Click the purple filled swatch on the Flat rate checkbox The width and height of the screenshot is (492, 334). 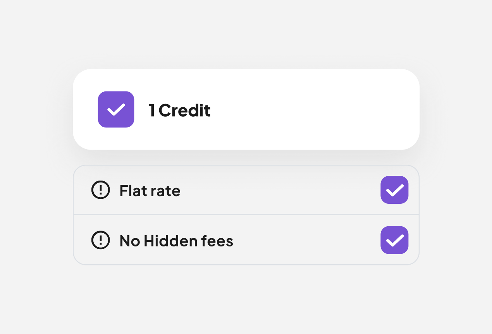pos(394,190)
